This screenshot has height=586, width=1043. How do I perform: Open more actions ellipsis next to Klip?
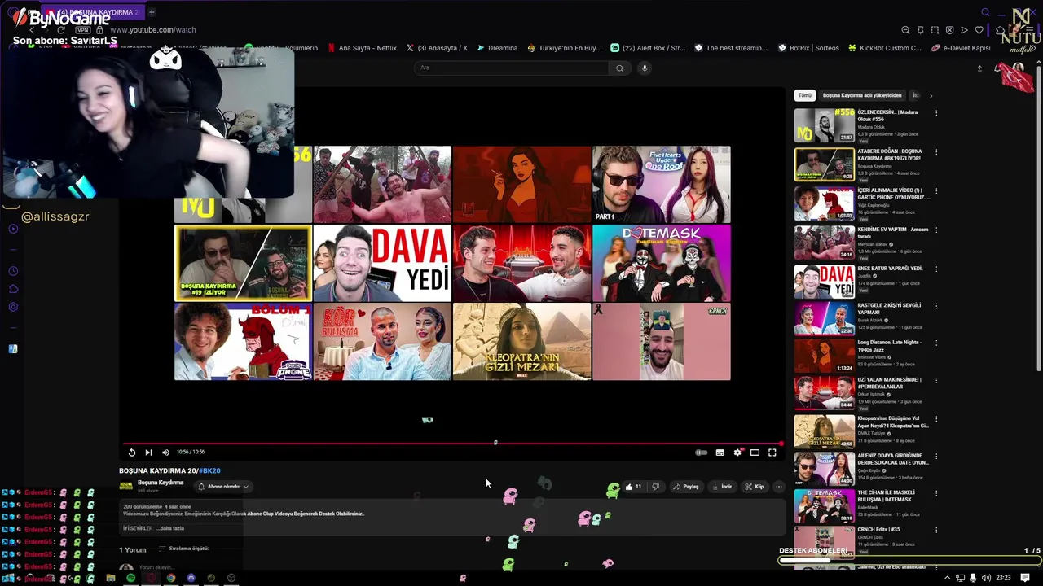(778, 487)
